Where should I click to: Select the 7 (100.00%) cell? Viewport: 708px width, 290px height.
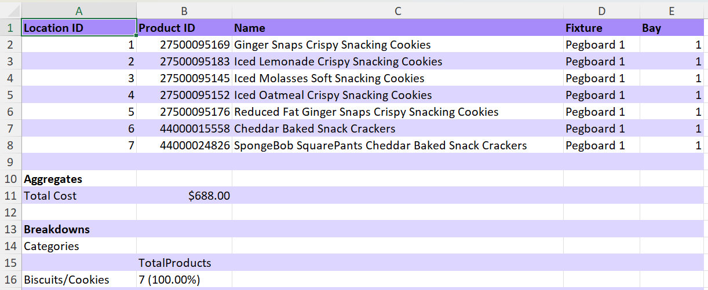coord(184,280)
